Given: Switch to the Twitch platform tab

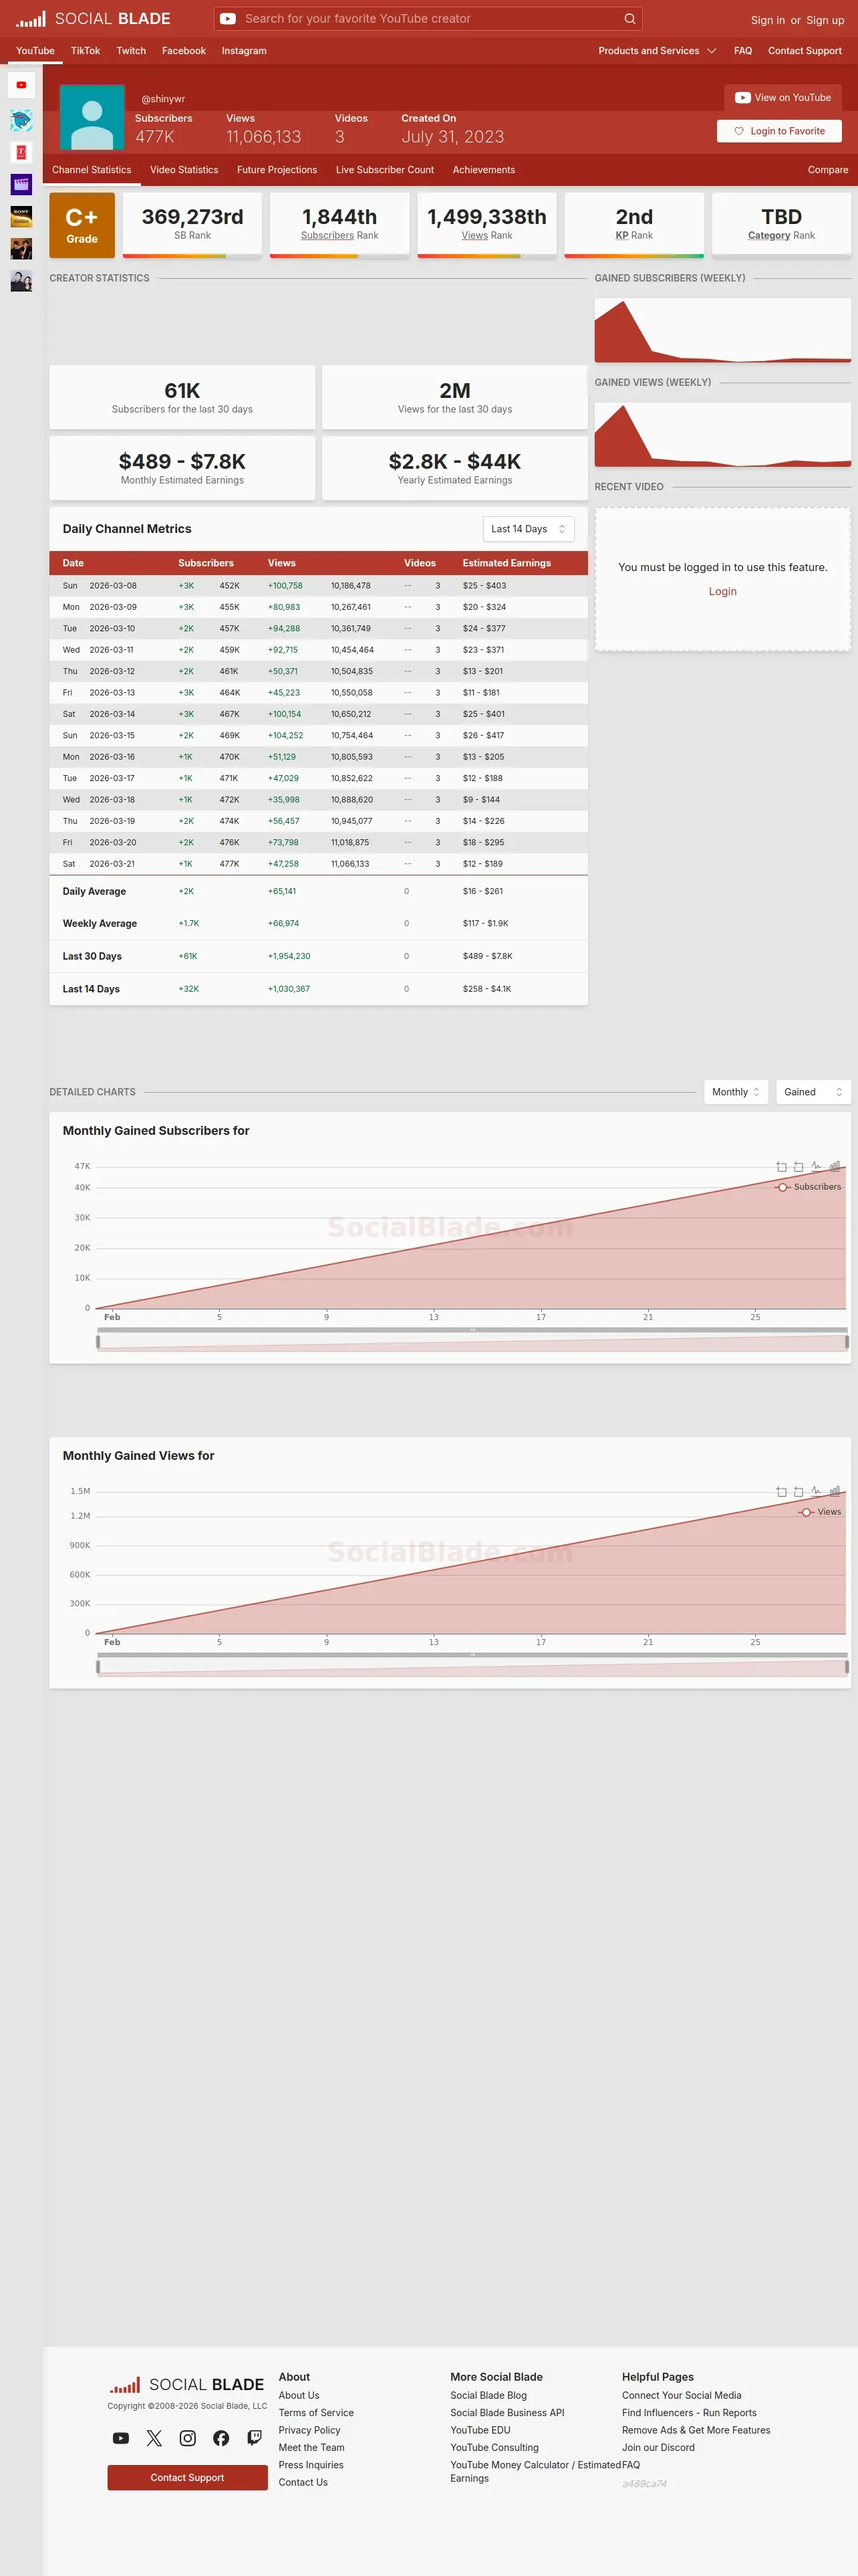Looking at the screenshot, I should (131, 51).
